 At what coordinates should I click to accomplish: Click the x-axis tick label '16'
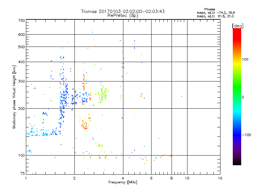(220, 178)
